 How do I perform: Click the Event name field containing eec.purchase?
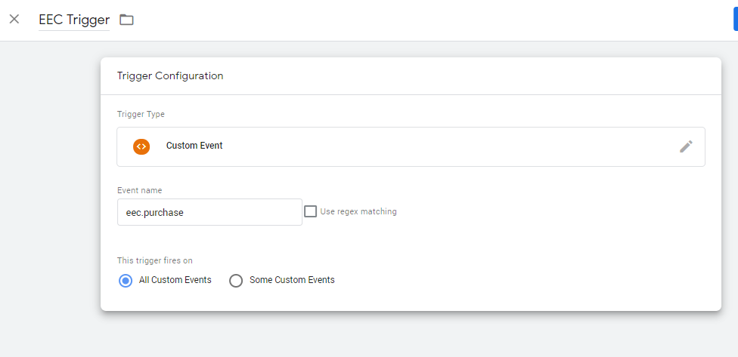pos(209,212)
